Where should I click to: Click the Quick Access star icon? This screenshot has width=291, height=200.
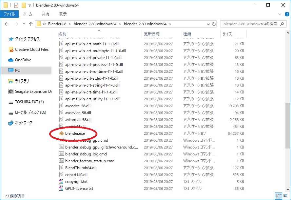coord(11,39)
